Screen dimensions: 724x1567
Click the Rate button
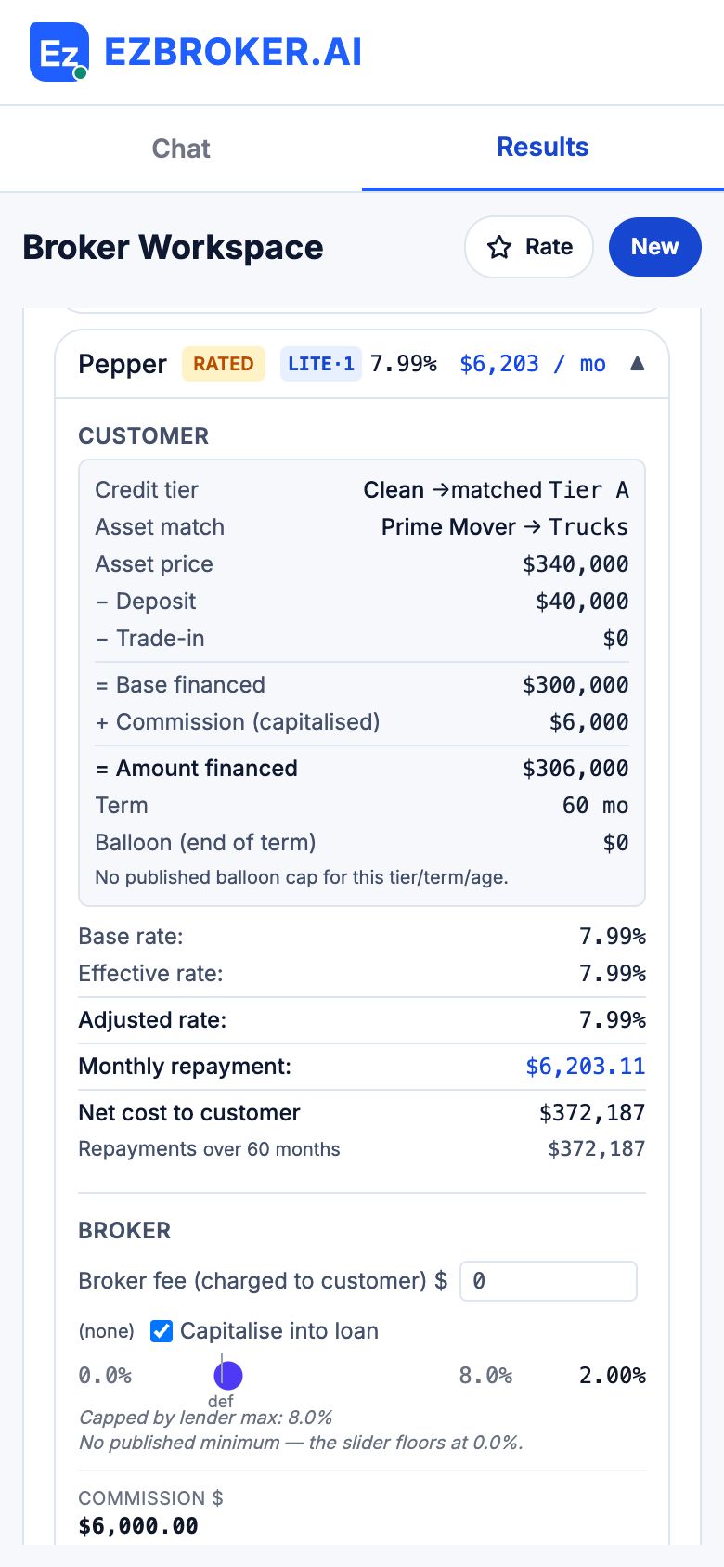pos(529,247)
